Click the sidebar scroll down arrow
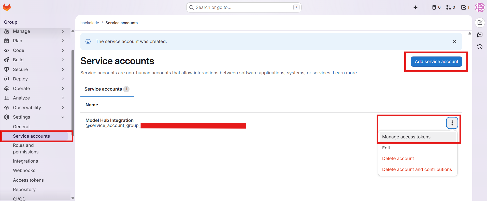Viewport: 487px width, 201px height. [73, 198]
